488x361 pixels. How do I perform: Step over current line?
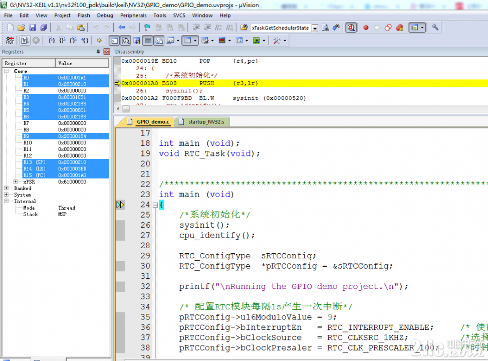62,40
